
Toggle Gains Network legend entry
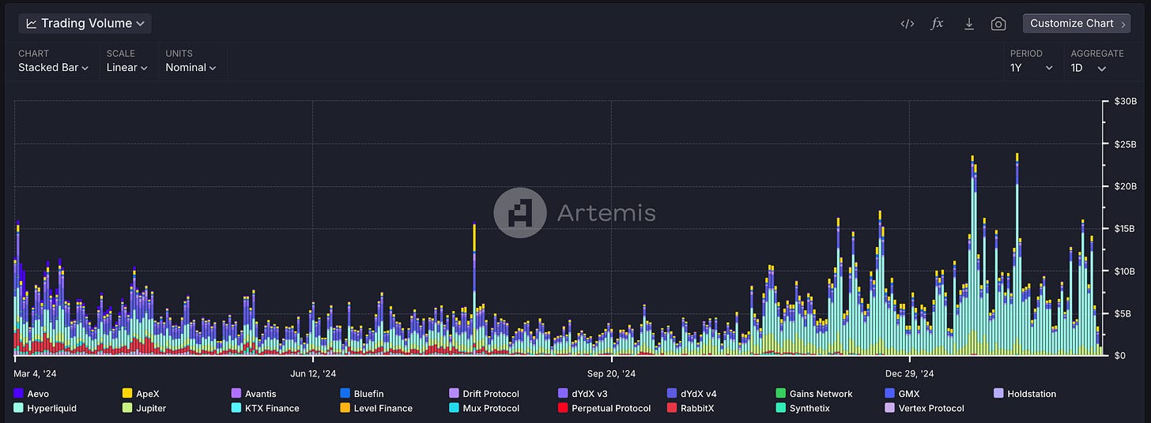coord(814,394)
